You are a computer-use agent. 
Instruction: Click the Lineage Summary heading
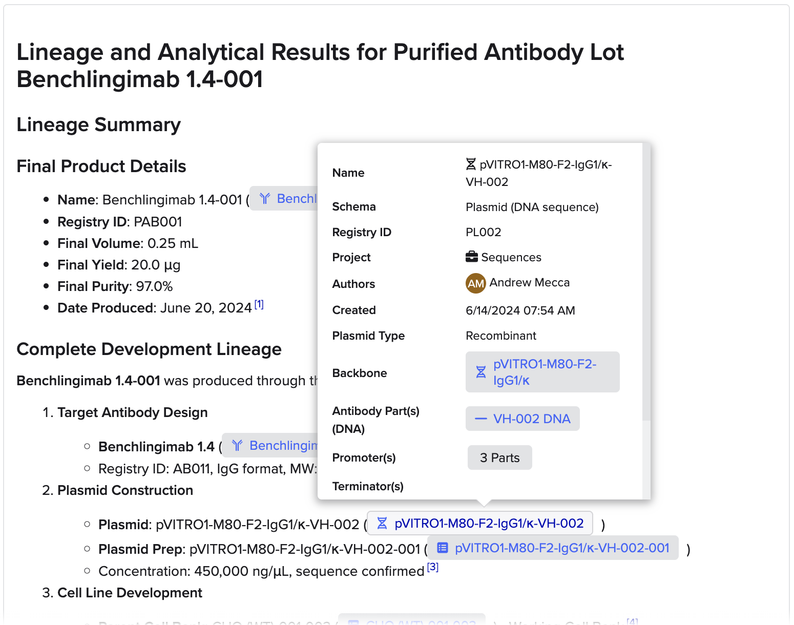point(98,124)
